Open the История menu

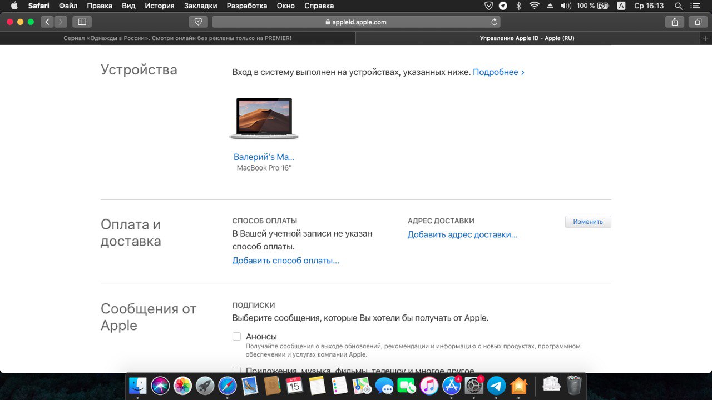click(160, 6)
